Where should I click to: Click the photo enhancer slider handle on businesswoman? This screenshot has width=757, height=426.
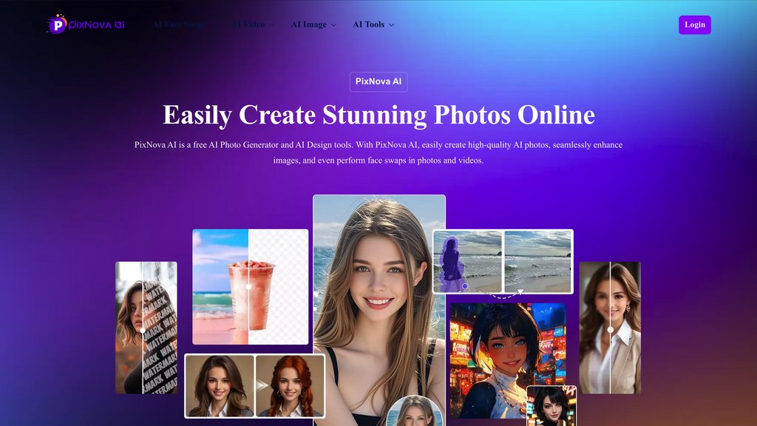[x=610, y=329]
